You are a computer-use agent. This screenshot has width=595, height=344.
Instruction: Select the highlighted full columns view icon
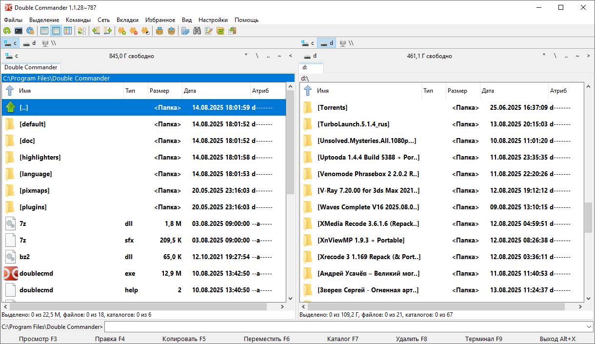56,31
